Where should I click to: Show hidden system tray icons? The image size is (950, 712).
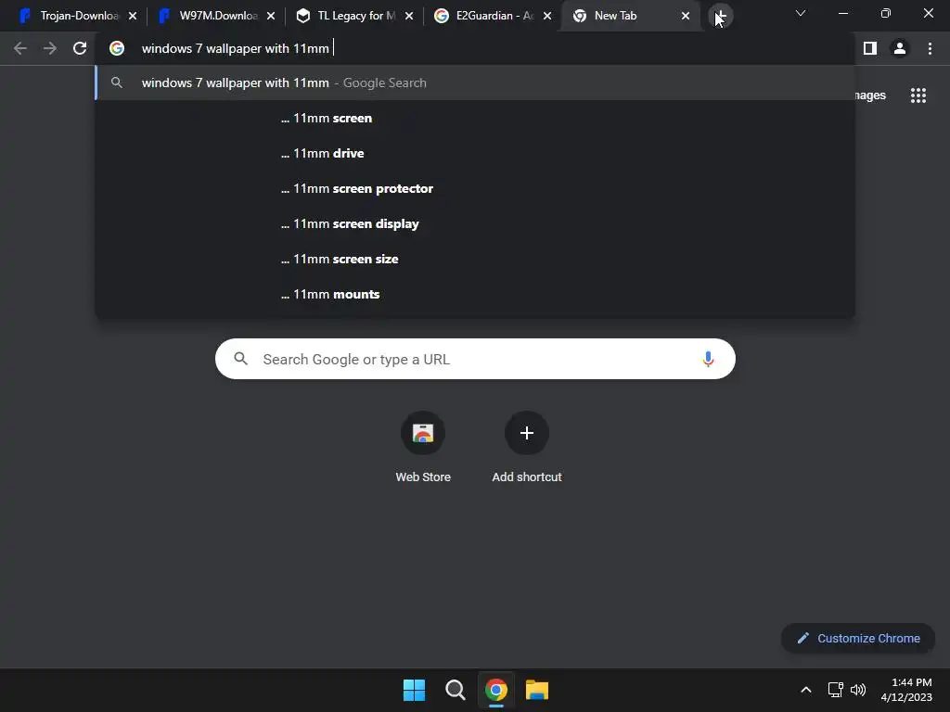click(806, 690)
